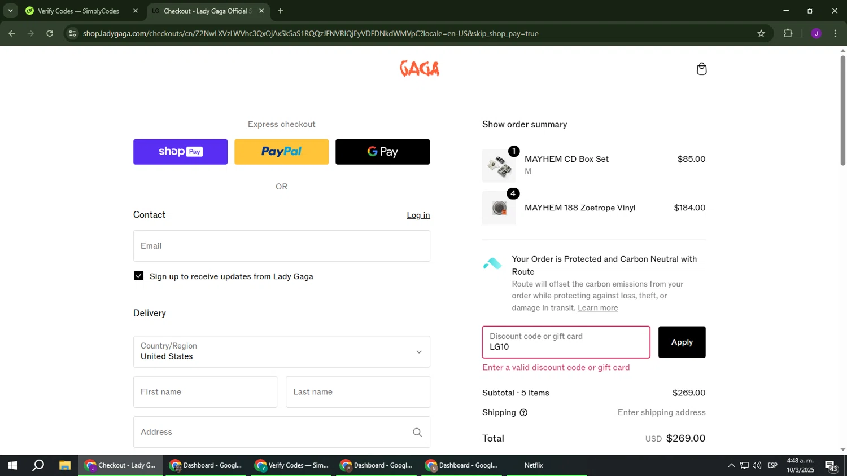
Task: Choose PayPal express checkout
Action: pos(281,152)
